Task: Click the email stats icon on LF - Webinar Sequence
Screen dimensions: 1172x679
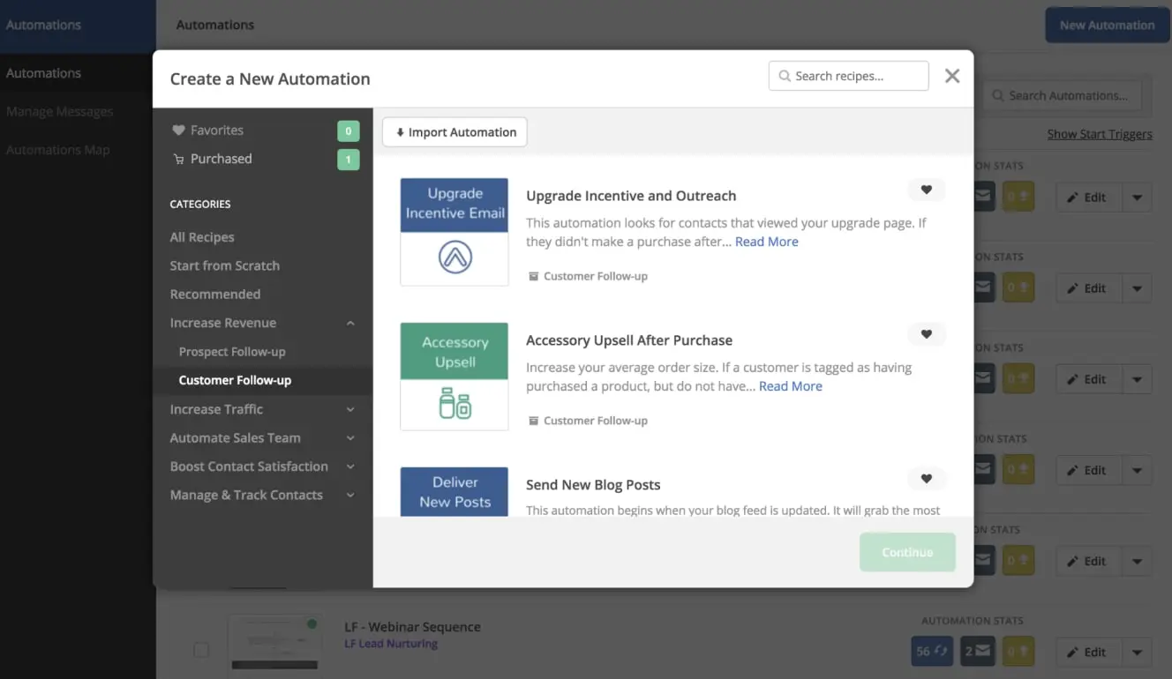Action: coord(977,652)
